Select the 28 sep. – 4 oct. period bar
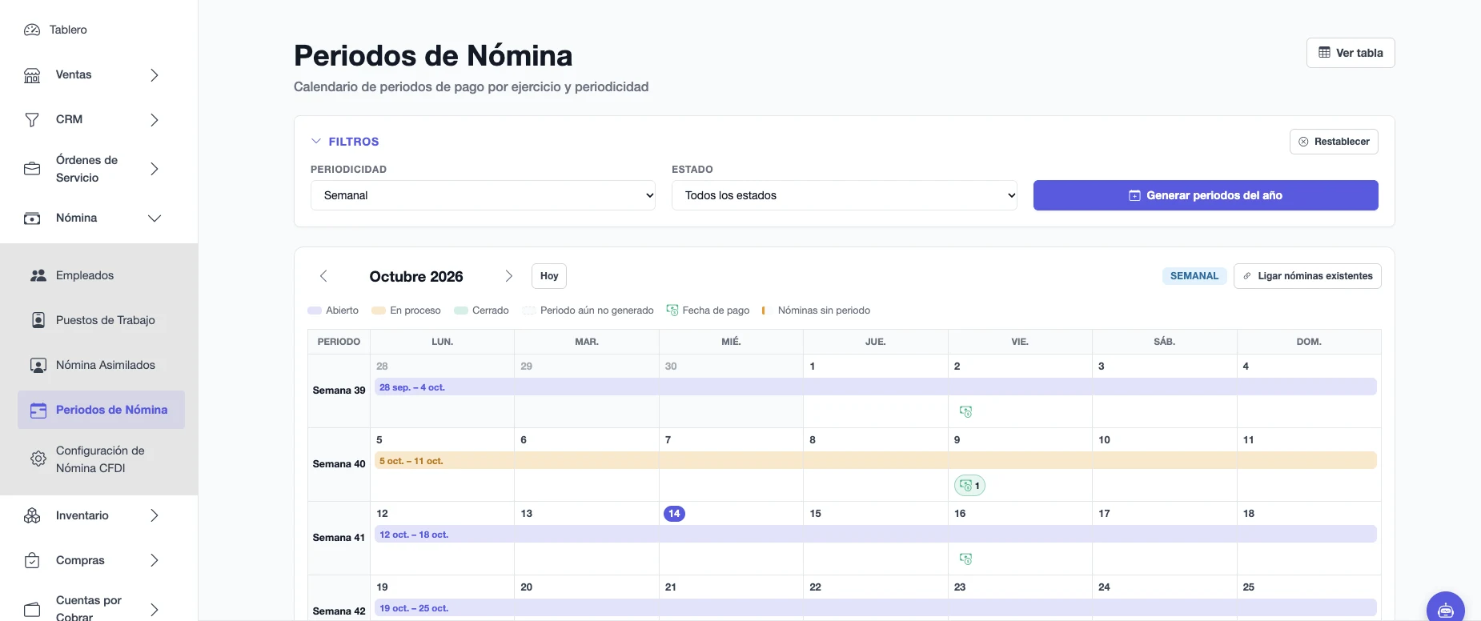The width and height of the screenshot is (1481, 621). pos(876,387)
